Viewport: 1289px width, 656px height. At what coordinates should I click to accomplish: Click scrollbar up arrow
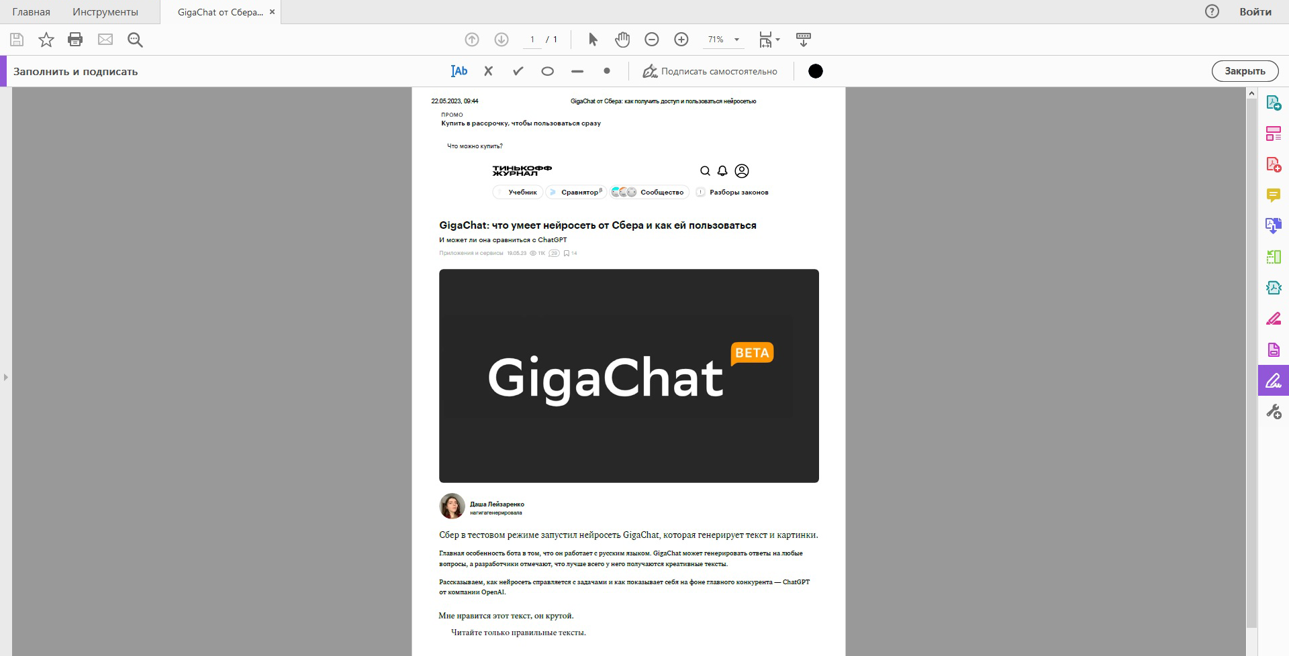pyautogui.click(x=1251, y=93)
